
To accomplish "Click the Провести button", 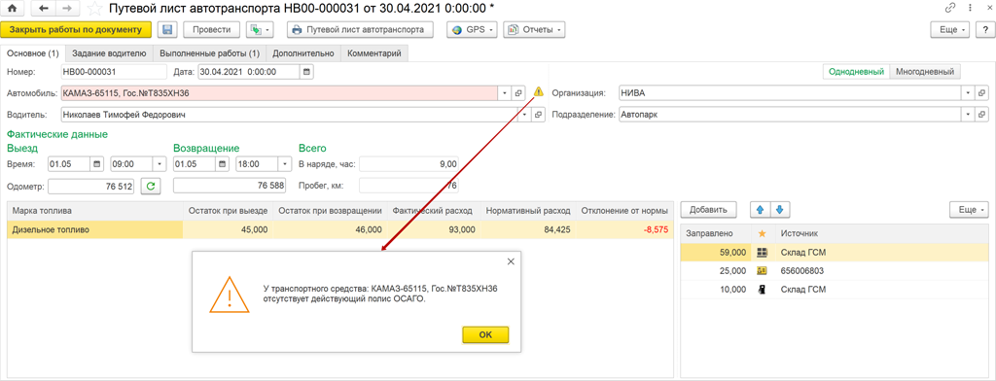I will coord(211,30).
